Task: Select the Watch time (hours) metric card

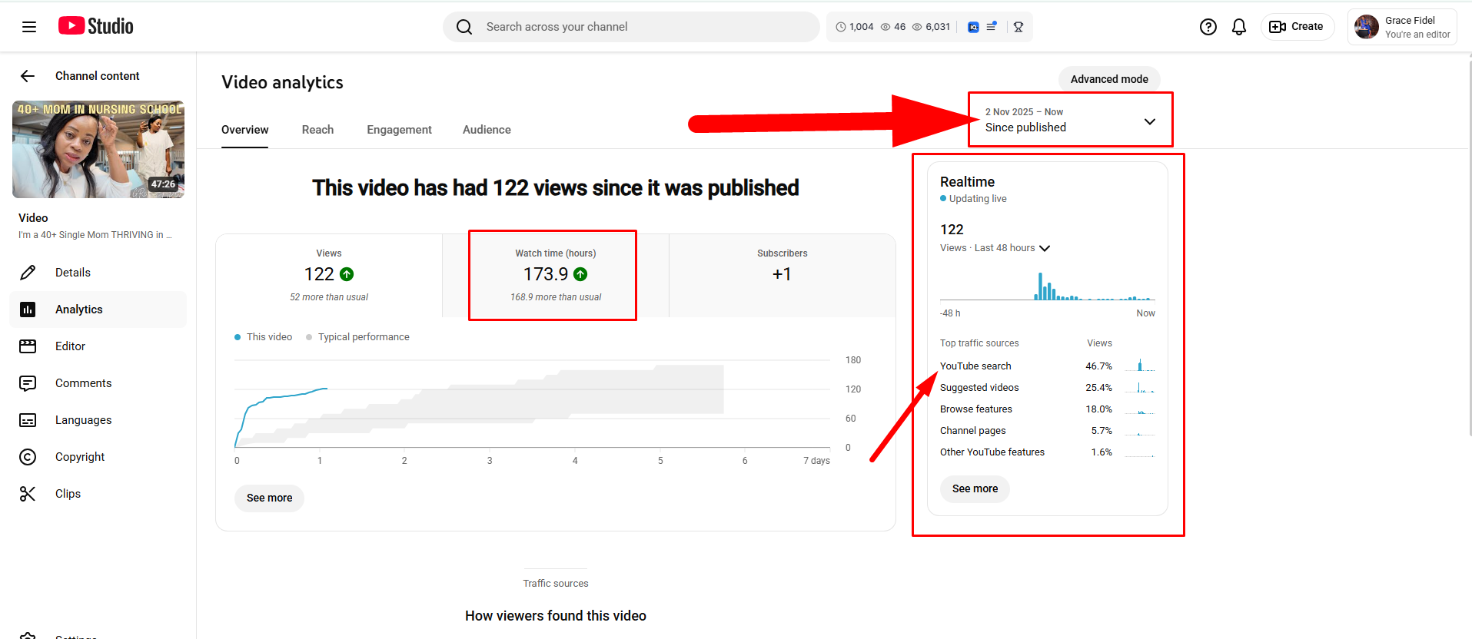Action: pyautogui.click(x=555, y=275)
